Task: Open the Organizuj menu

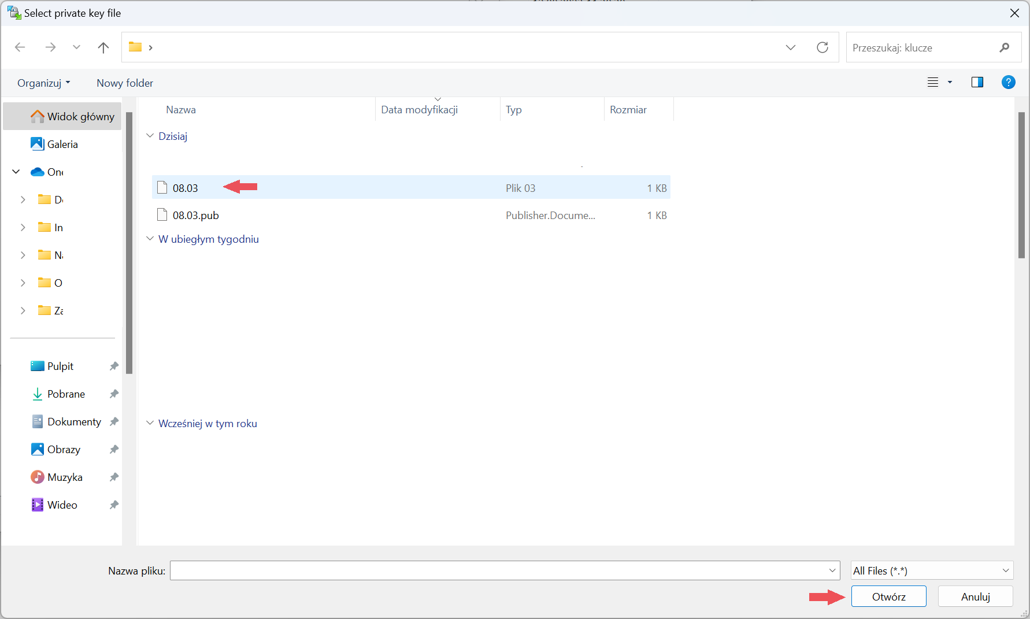Action: (43, 83)
